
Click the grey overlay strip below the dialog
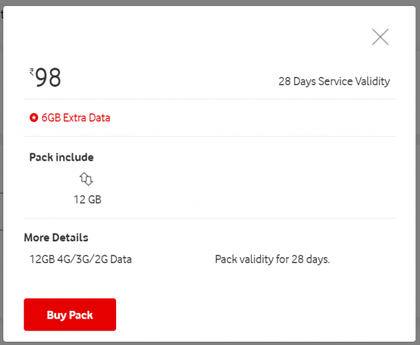[210, 344]
